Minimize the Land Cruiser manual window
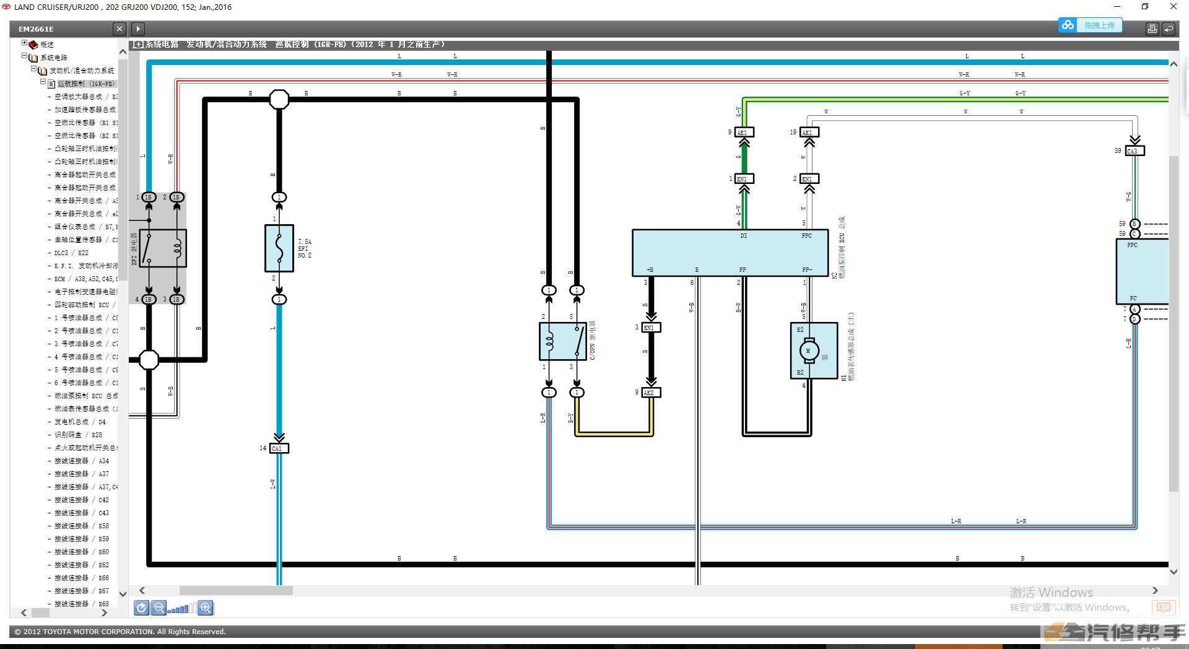1189x649 pixels. click(x=1118, y=7)
